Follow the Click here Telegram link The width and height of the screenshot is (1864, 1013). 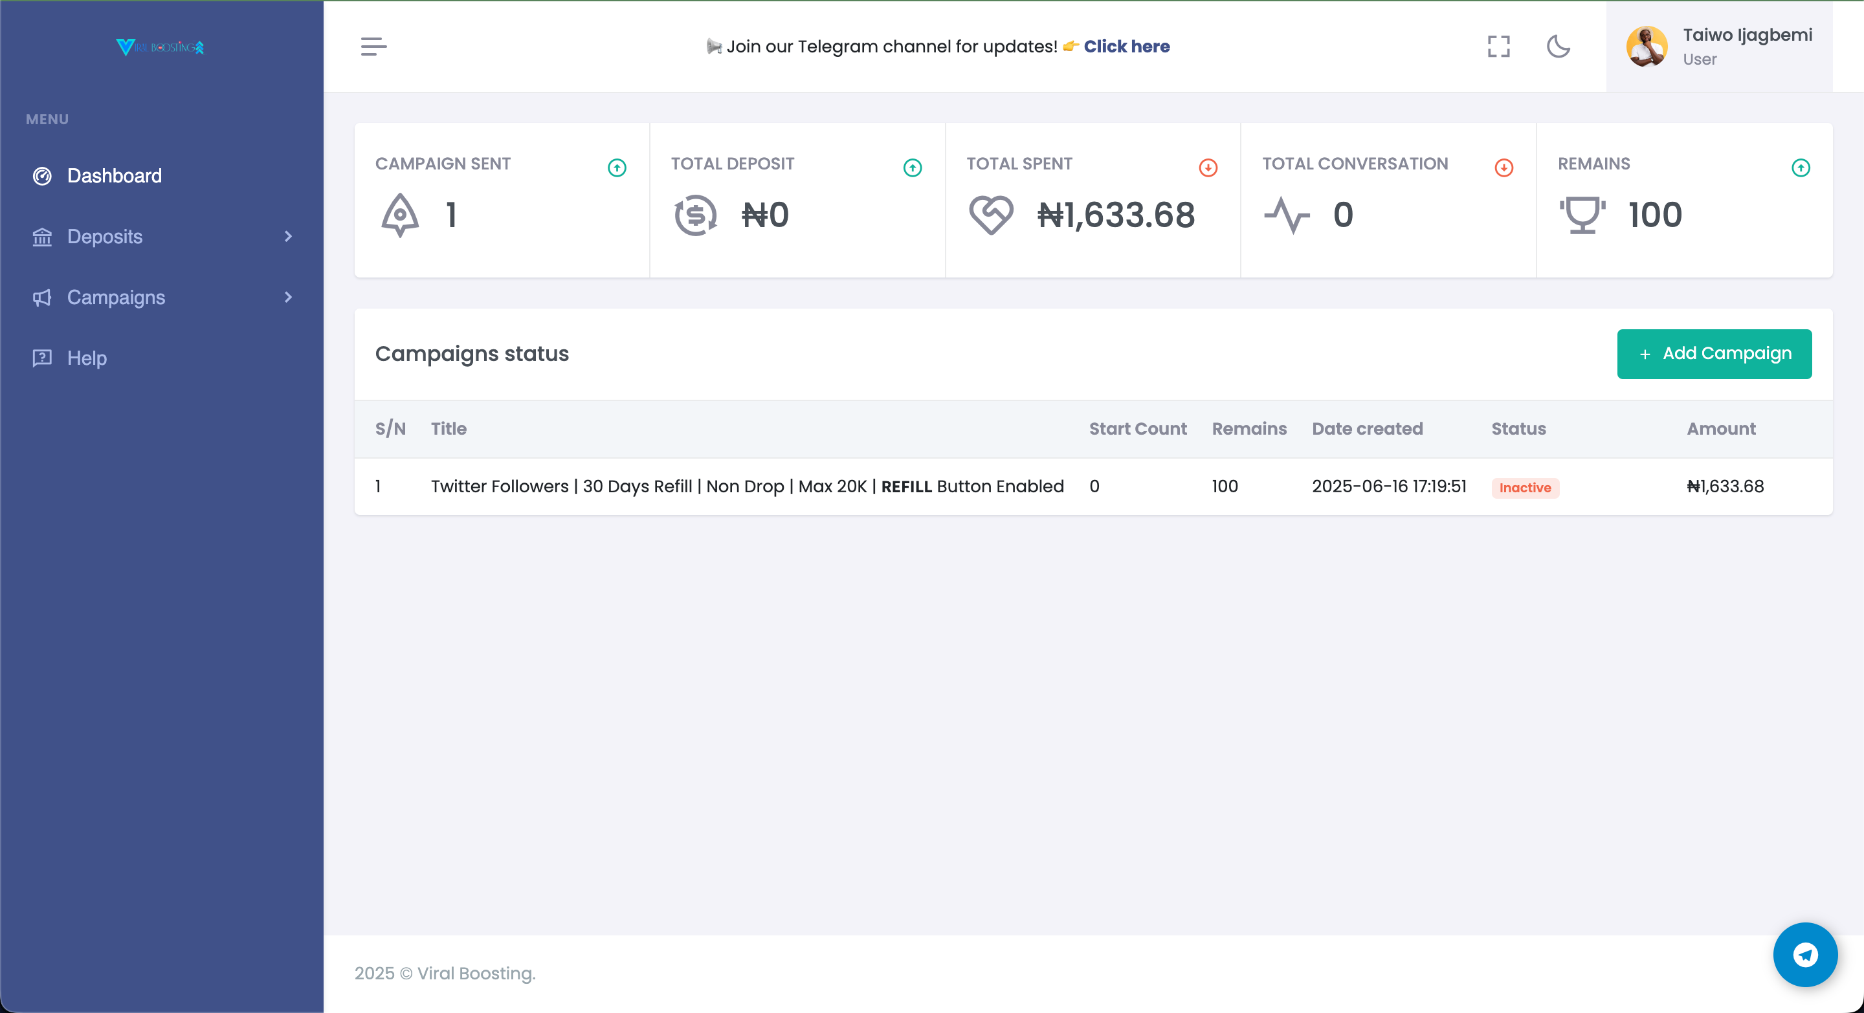tap(1126, 47)
